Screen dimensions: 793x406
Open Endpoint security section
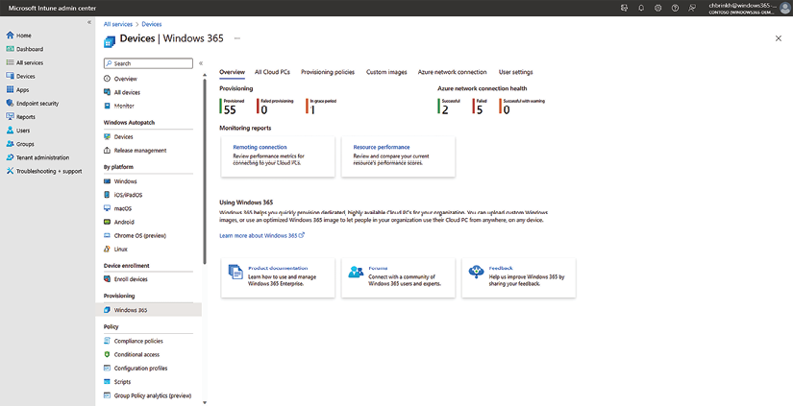(32, 103)
